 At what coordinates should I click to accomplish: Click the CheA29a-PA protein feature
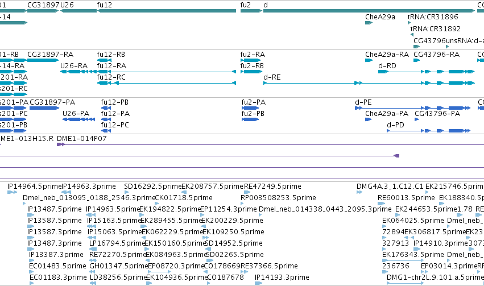click(x=368, y=119)
